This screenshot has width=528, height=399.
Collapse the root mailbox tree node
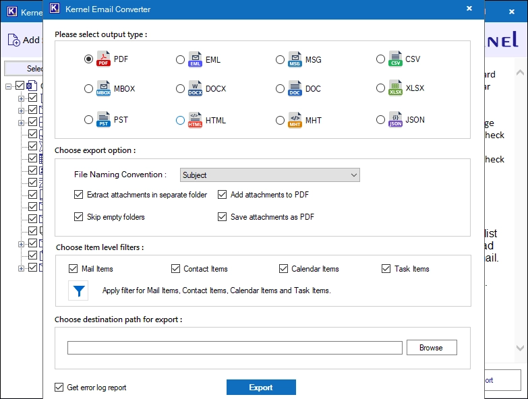point(8,87)
